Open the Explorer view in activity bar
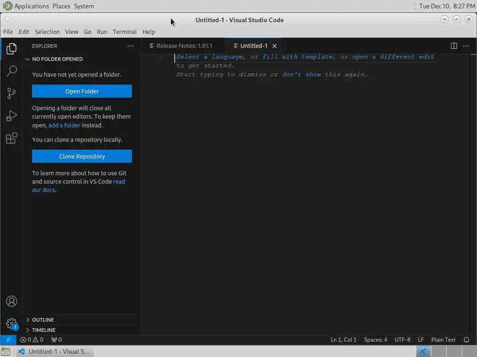477x357 pixels. [11, 49]
